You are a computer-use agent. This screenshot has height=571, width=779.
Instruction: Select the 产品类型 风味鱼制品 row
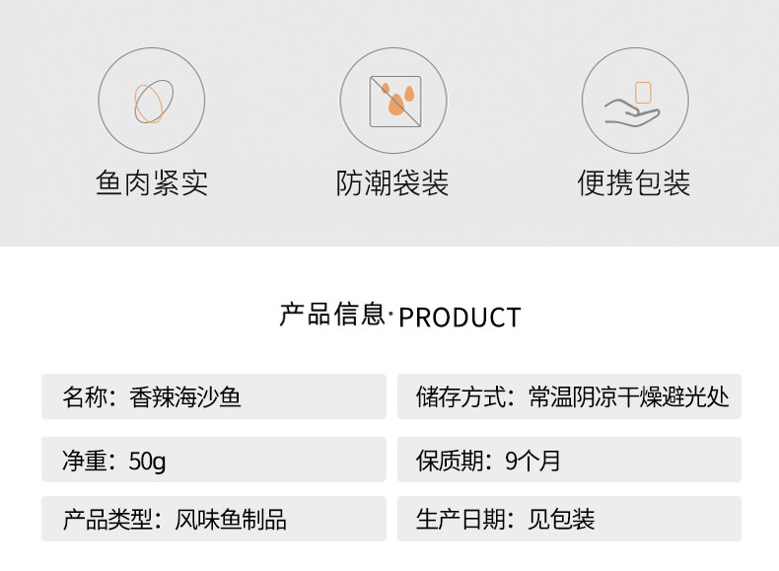click(213, 519)
